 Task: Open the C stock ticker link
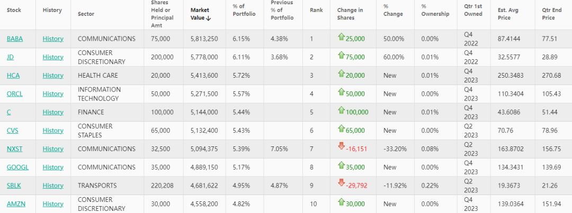coord(9,112)
